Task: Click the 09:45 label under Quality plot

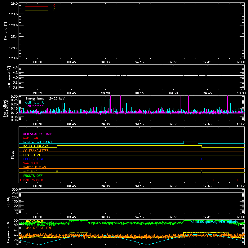Action: (x=207, y=217)
